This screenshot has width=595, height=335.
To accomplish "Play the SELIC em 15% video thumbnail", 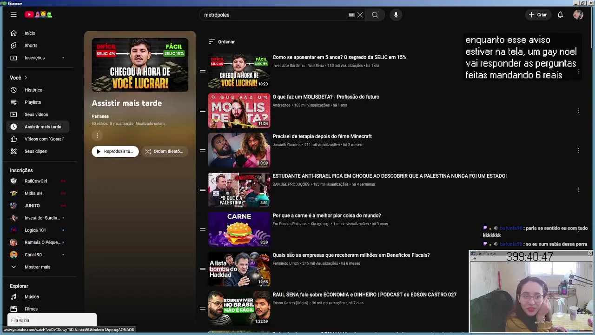I will [239, 71].
